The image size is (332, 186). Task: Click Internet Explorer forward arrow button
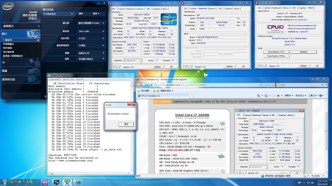coord(144,85)
